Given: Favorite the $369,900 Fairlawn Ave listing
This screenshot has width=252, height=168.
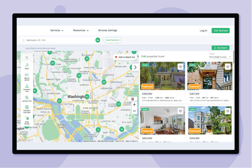Looking at the screenshot, I should tap(181, 67).
